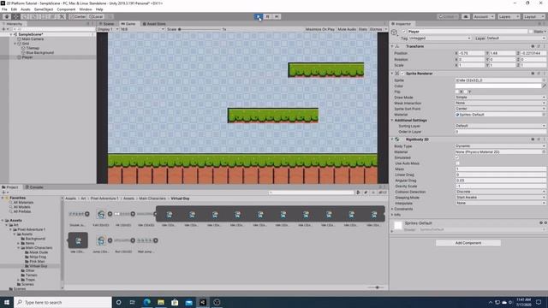The width and height of the screenshot is (548, 308).
Task: Toggle Mute Audio in Game view
Action: [347, 29]
